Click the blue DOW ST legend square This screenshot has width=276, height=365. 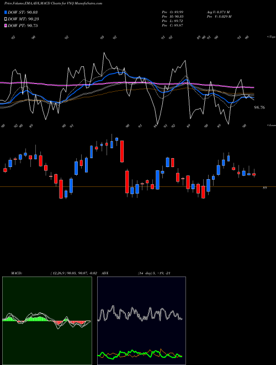tap(6, 12)
